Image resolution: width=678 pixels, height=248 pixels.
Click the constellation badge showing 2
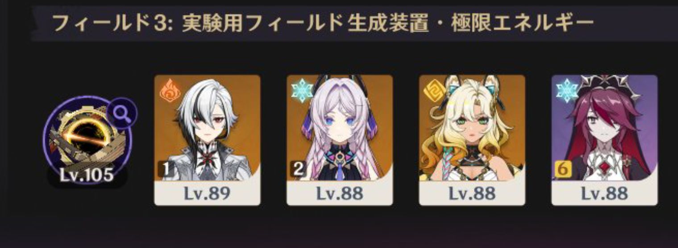pyautogui.click(x=297, y=168)
